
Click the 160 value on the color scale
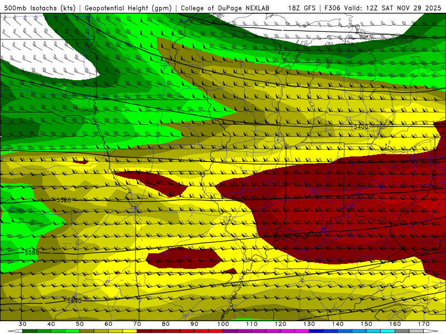[395, 324]
